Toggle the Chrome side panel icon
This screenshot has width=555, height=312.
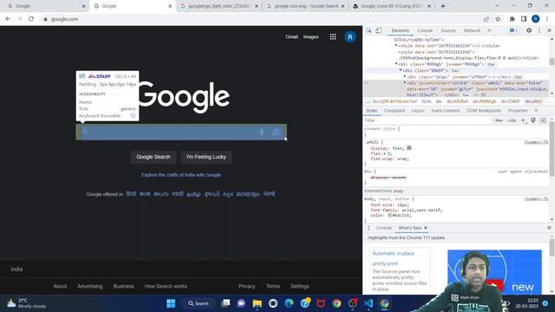(x=524, y=19)
